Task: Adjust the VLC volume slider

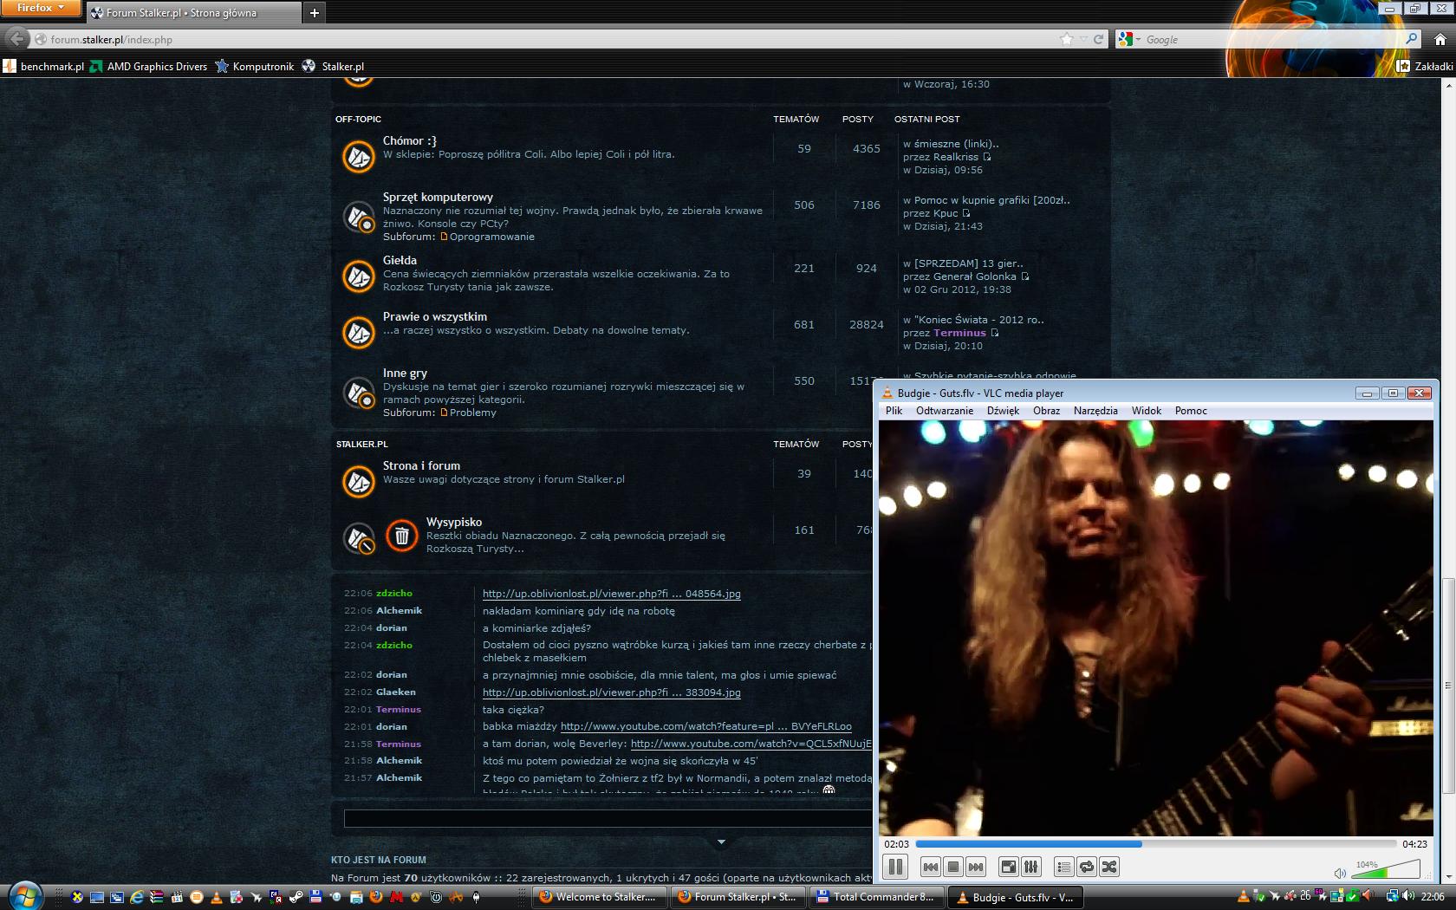Action: point(1387,869)
